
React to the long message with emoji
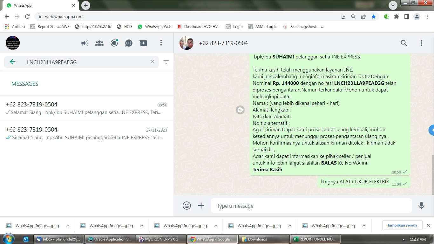tap(240, 110)
